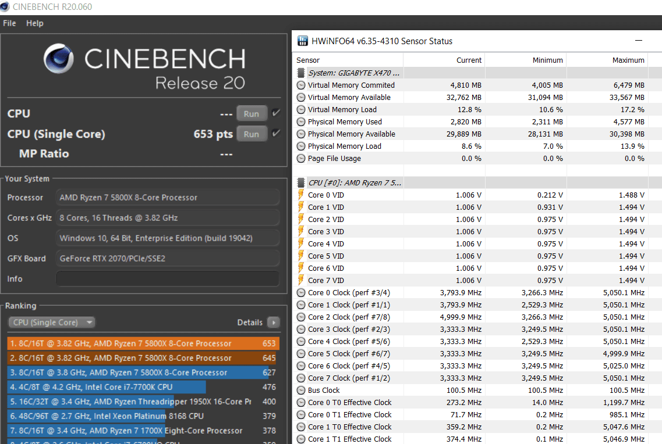
Task: Select the Xeon Platinum 8168 ranking row
Action: pyautogui.click(x=143, y=416)
